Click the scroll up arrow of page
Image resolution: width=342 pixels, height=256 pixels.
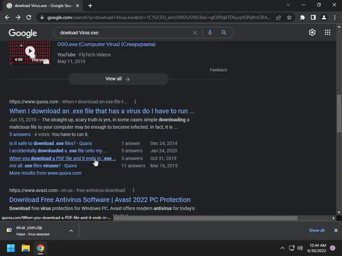339,27
